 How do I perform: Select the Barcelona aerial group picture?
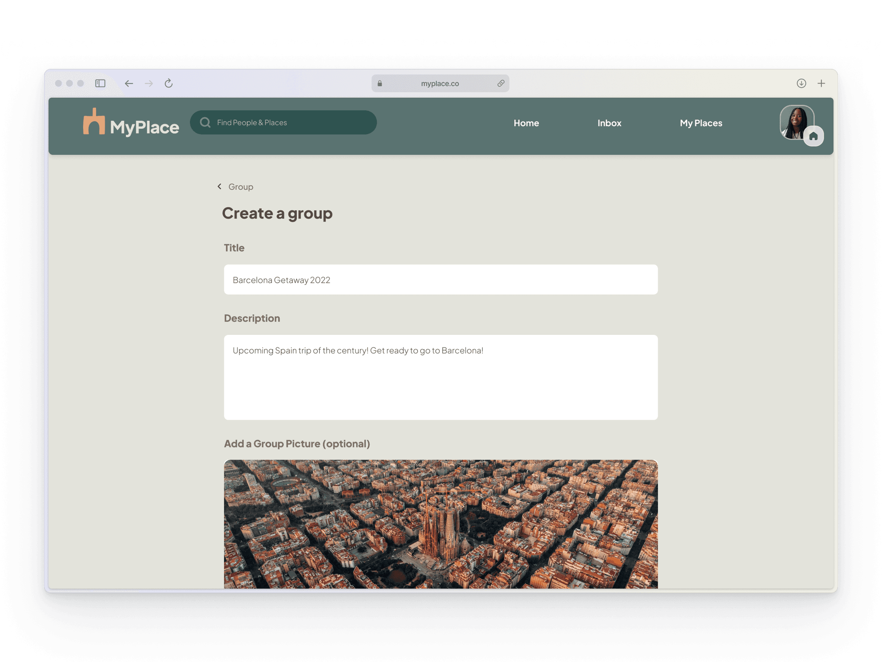pyautogui.click(x=441, y=524)
